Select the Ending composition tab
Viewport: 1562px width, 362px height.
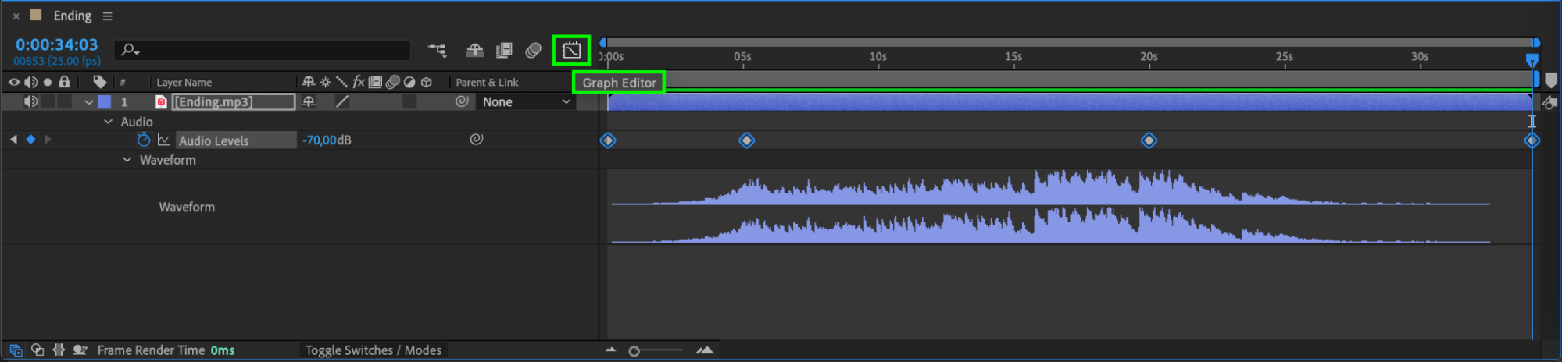(x=72, y=16)
